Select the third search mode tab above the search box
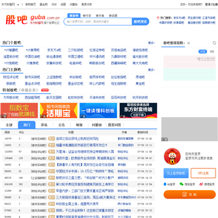Image resolution: width=218 pixels, height=218 pixels. (100, 16)
